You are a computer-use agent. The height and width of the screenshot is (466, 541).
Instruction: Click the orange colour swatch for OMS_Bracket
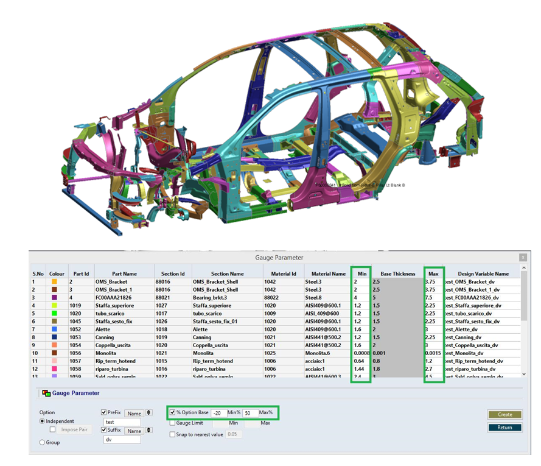pyautogui.click(x=55, y=282)
